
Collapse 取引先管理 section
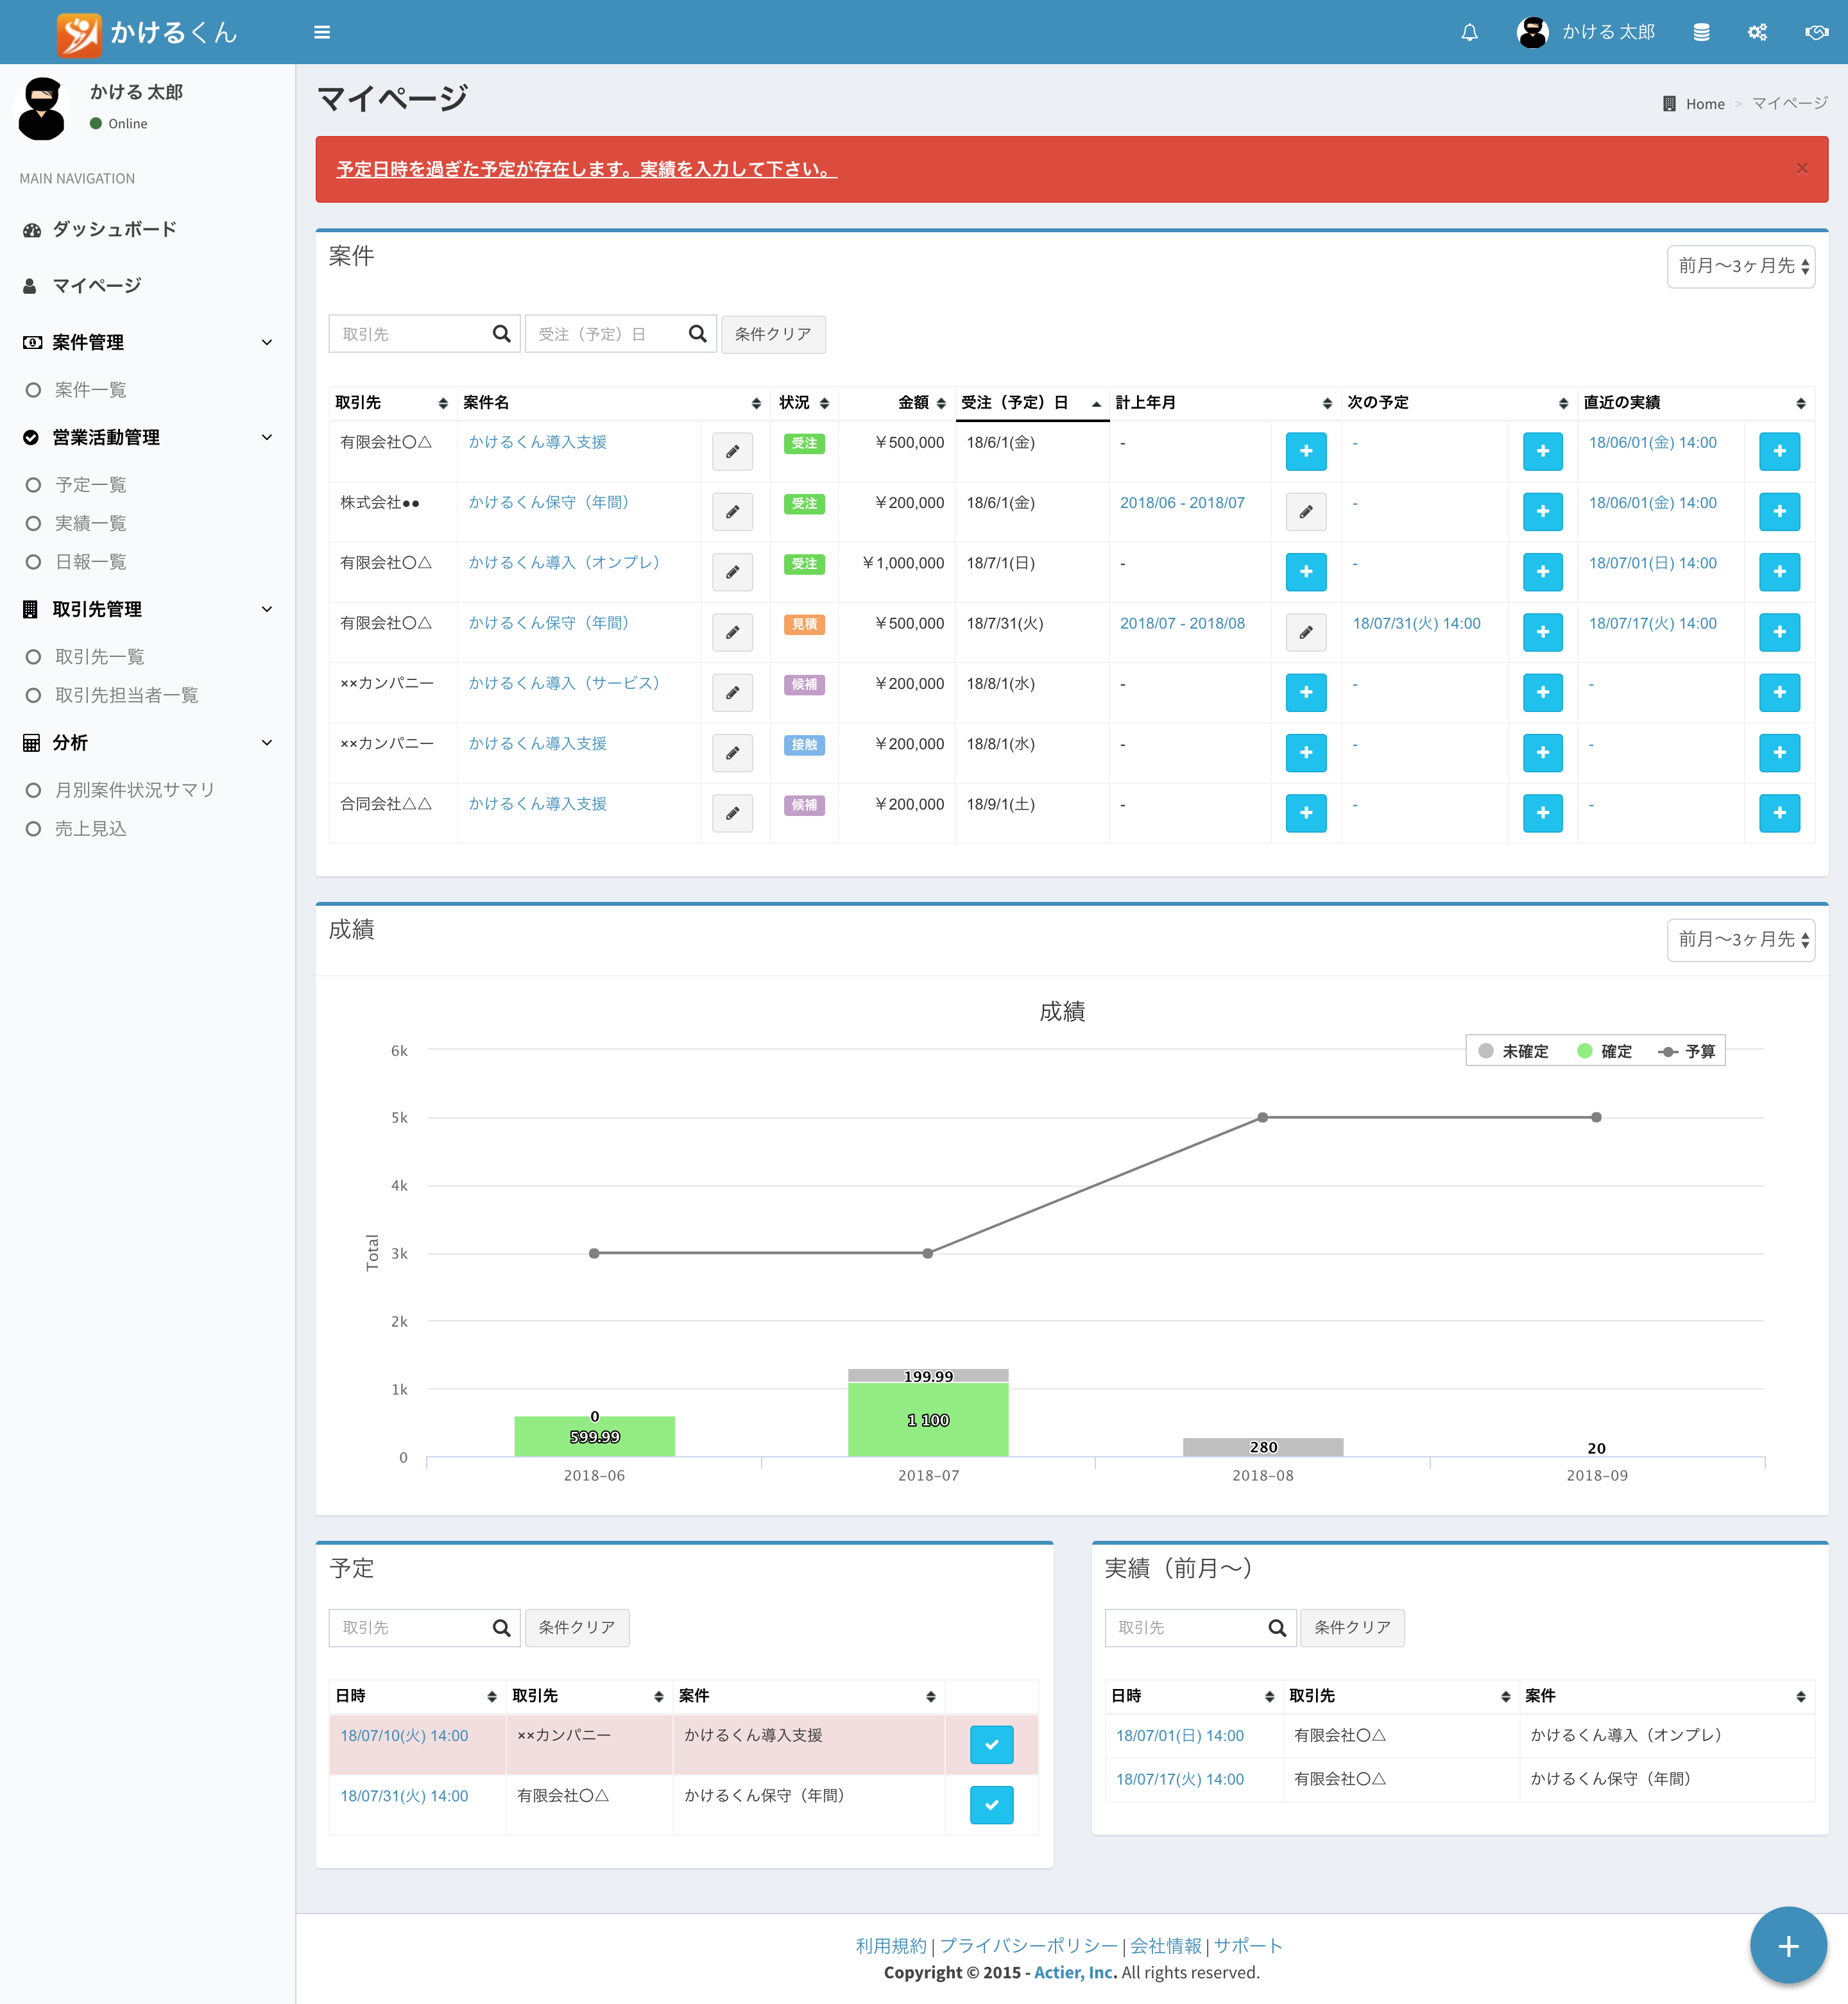pyautogui.click(x=147, y=609)
